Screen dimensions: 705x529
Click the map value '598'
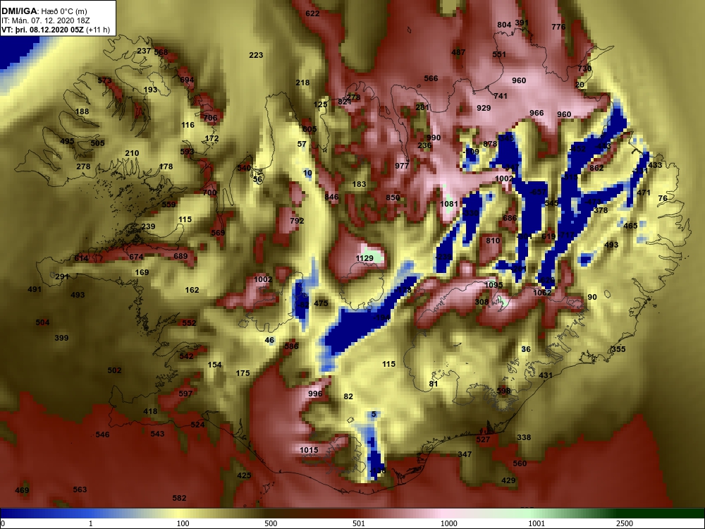click(503, 391)
